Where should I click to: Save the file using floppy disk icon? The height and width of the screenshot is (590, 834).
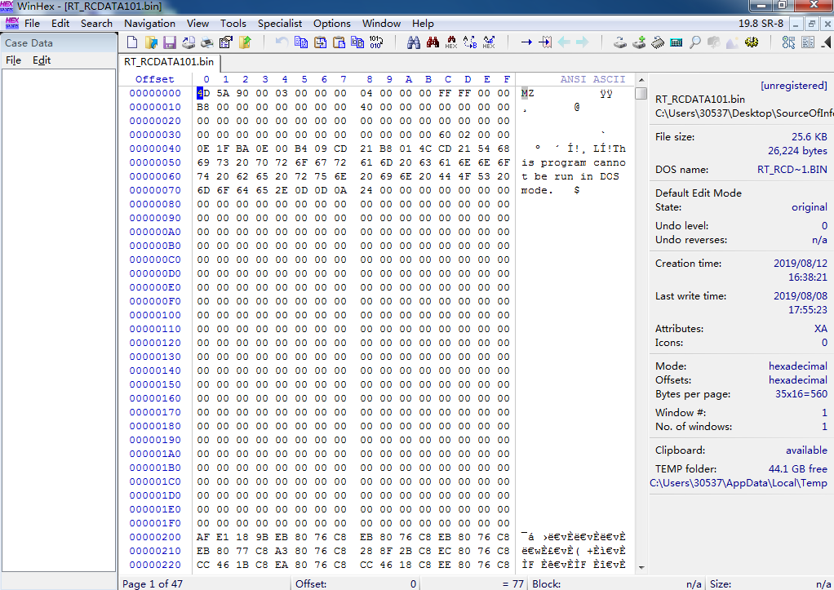click(x=170, y=42)
